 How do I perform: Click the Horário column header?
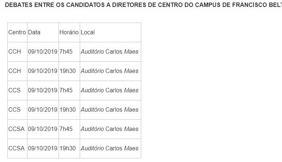[69, 32]
